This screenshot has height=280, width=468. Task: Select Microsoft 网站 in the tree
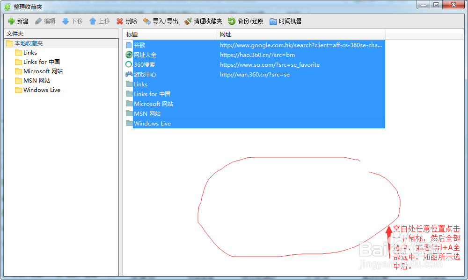43,71
